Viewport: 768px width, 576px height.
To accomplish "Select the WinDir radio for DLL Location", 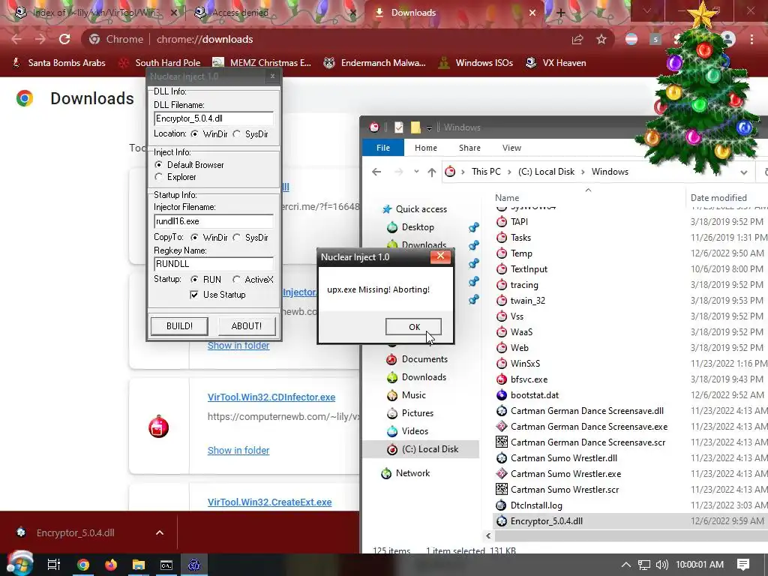I will [194, 133].
